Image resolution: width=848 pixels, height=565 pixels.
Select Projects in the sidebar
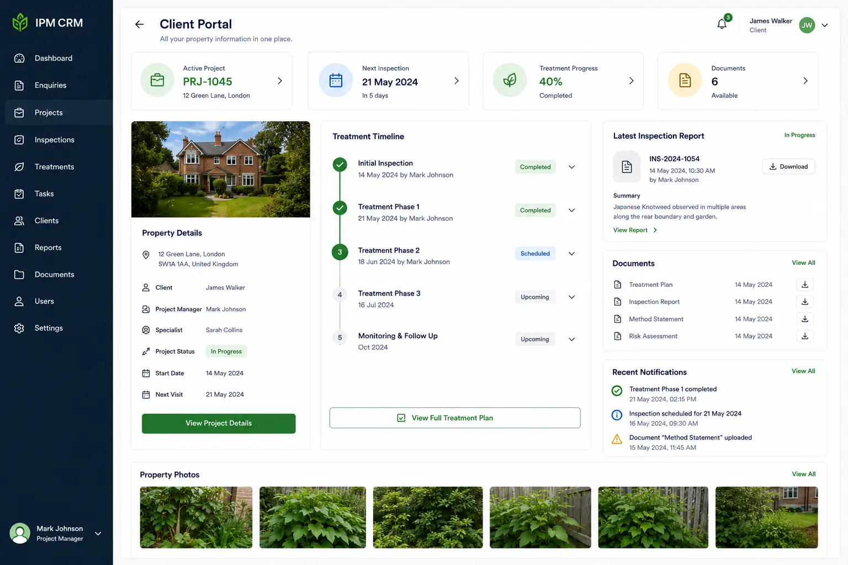pos(59,113)
